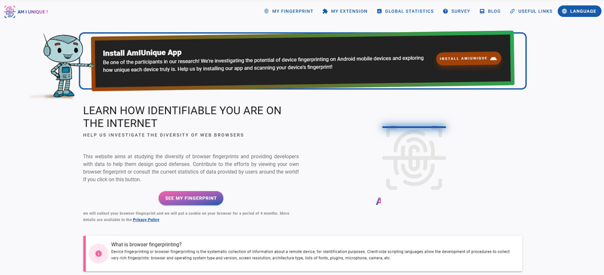Click the chain link icon beside Useful Links
The width and height of the screenshot is (604, 275).
click(x=512, y=11)
